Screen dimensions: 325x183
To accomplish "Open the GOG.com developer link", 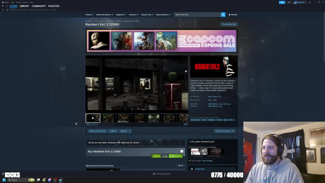I will pos(227,104).
